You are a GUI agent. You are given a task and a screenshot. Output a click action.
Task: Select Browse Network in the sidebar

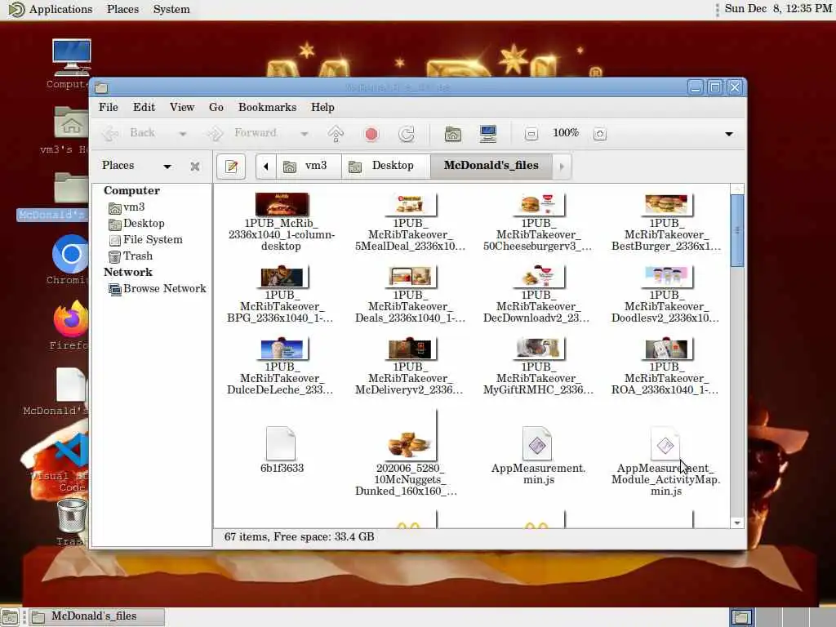(x=158, y=288)
